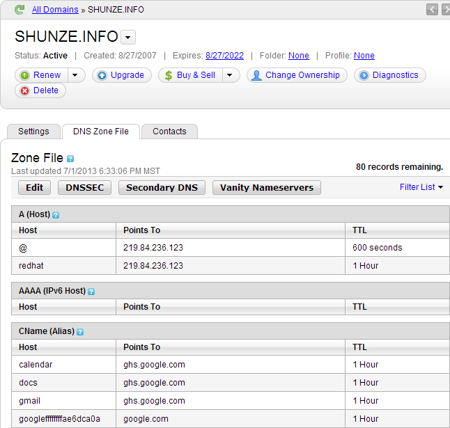The height and width of the screenshot is (428, 450).
Task: Click the Edit zone file button
Action: [34, 187]
